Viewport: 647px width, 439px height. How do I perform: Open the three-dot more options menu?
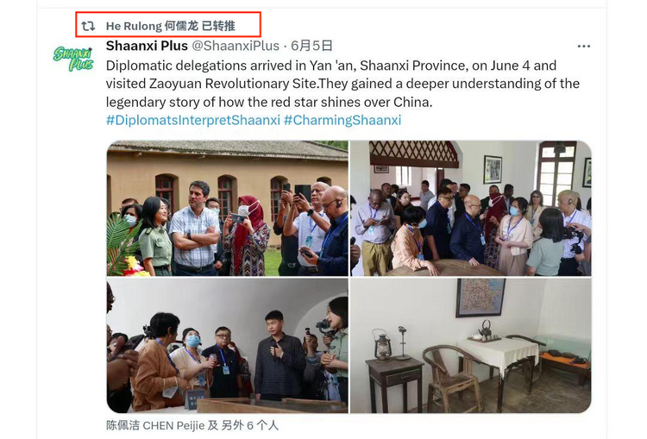click(583, 47)
